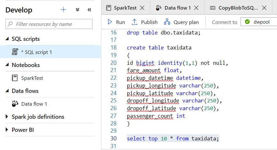Screen dimensions: 277x150
Task: Switch to the CopyBlobToSQ... pipeline tab
Action: coord(234,8)
